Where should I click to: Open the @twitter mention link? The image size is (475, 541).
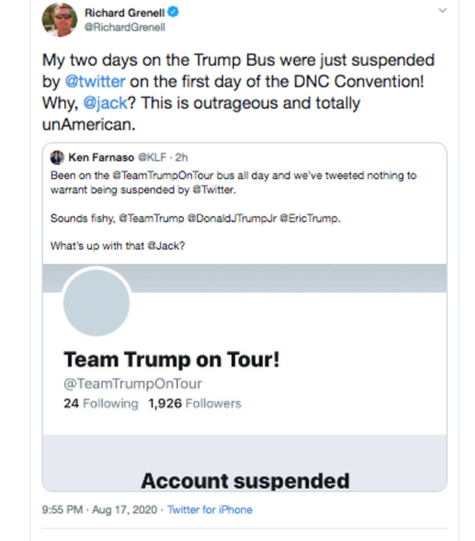pyautogui.click(x=95, y=81)
